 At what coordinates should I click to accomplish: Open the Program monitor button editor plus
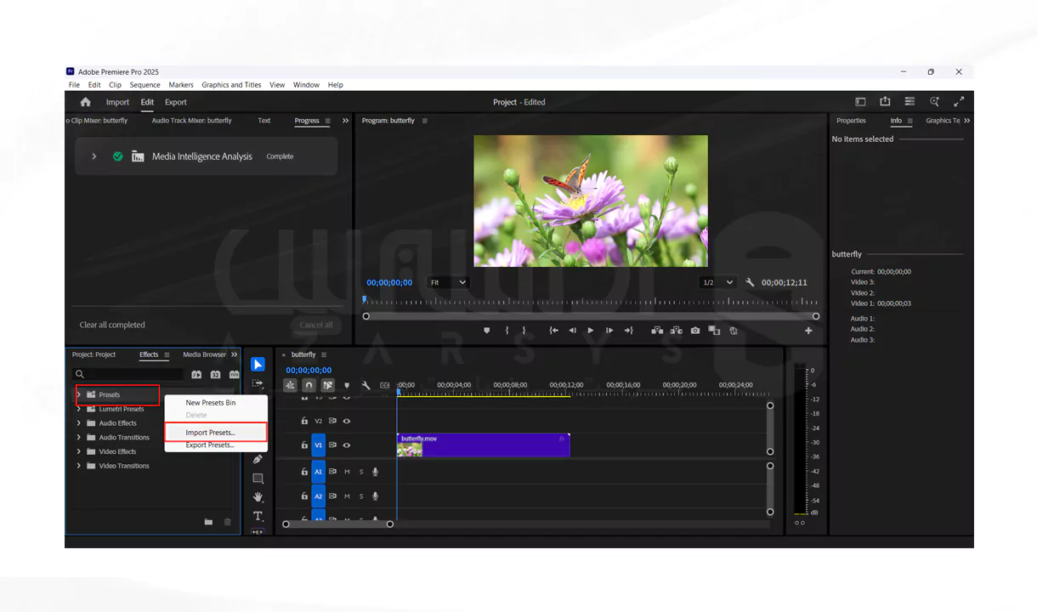tap(808, 331)
